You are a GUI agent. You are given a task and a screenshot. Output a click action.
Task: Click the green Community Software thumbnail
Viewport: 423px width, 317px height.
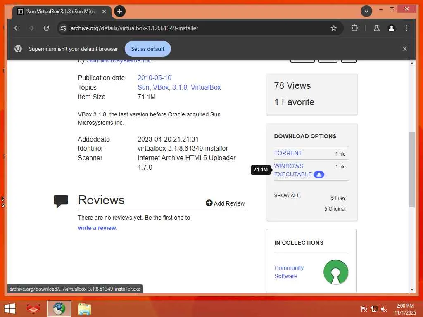[336, 272]
